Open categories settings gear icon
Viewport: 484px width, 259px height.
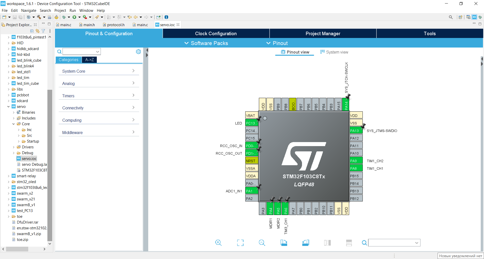pyautogui.click(x=138, y=52)
